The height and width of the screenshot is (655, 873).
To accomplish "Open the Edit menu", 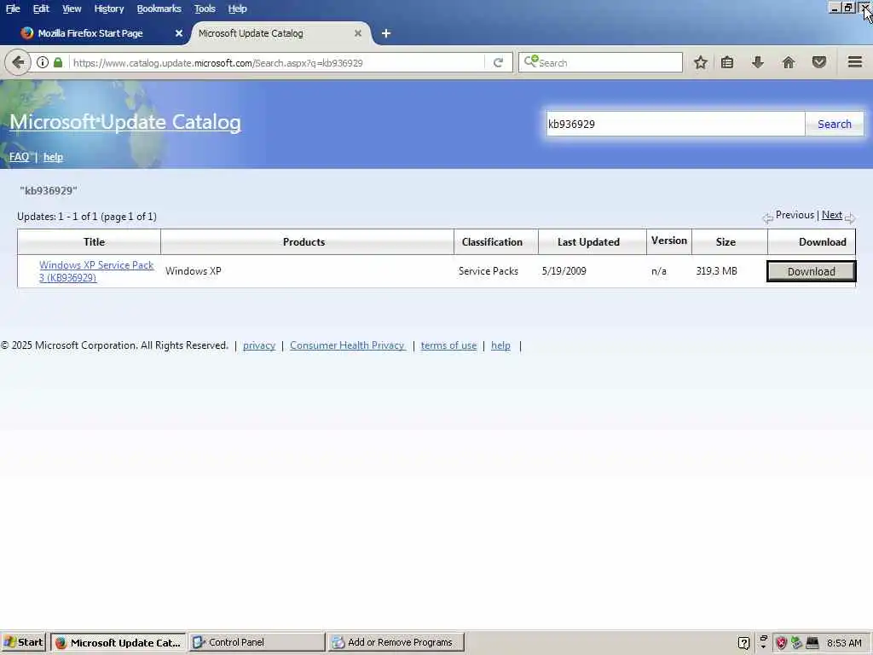I will click(x=41, y=9).
